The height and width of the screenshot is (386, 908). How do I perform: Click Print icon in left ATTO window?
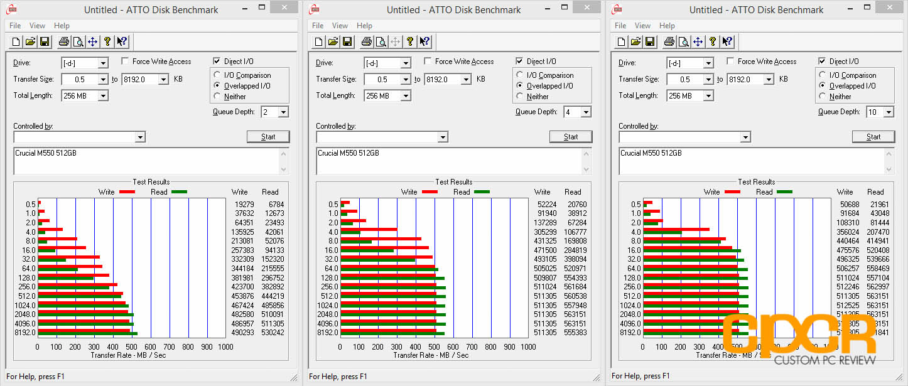(63, 42)
